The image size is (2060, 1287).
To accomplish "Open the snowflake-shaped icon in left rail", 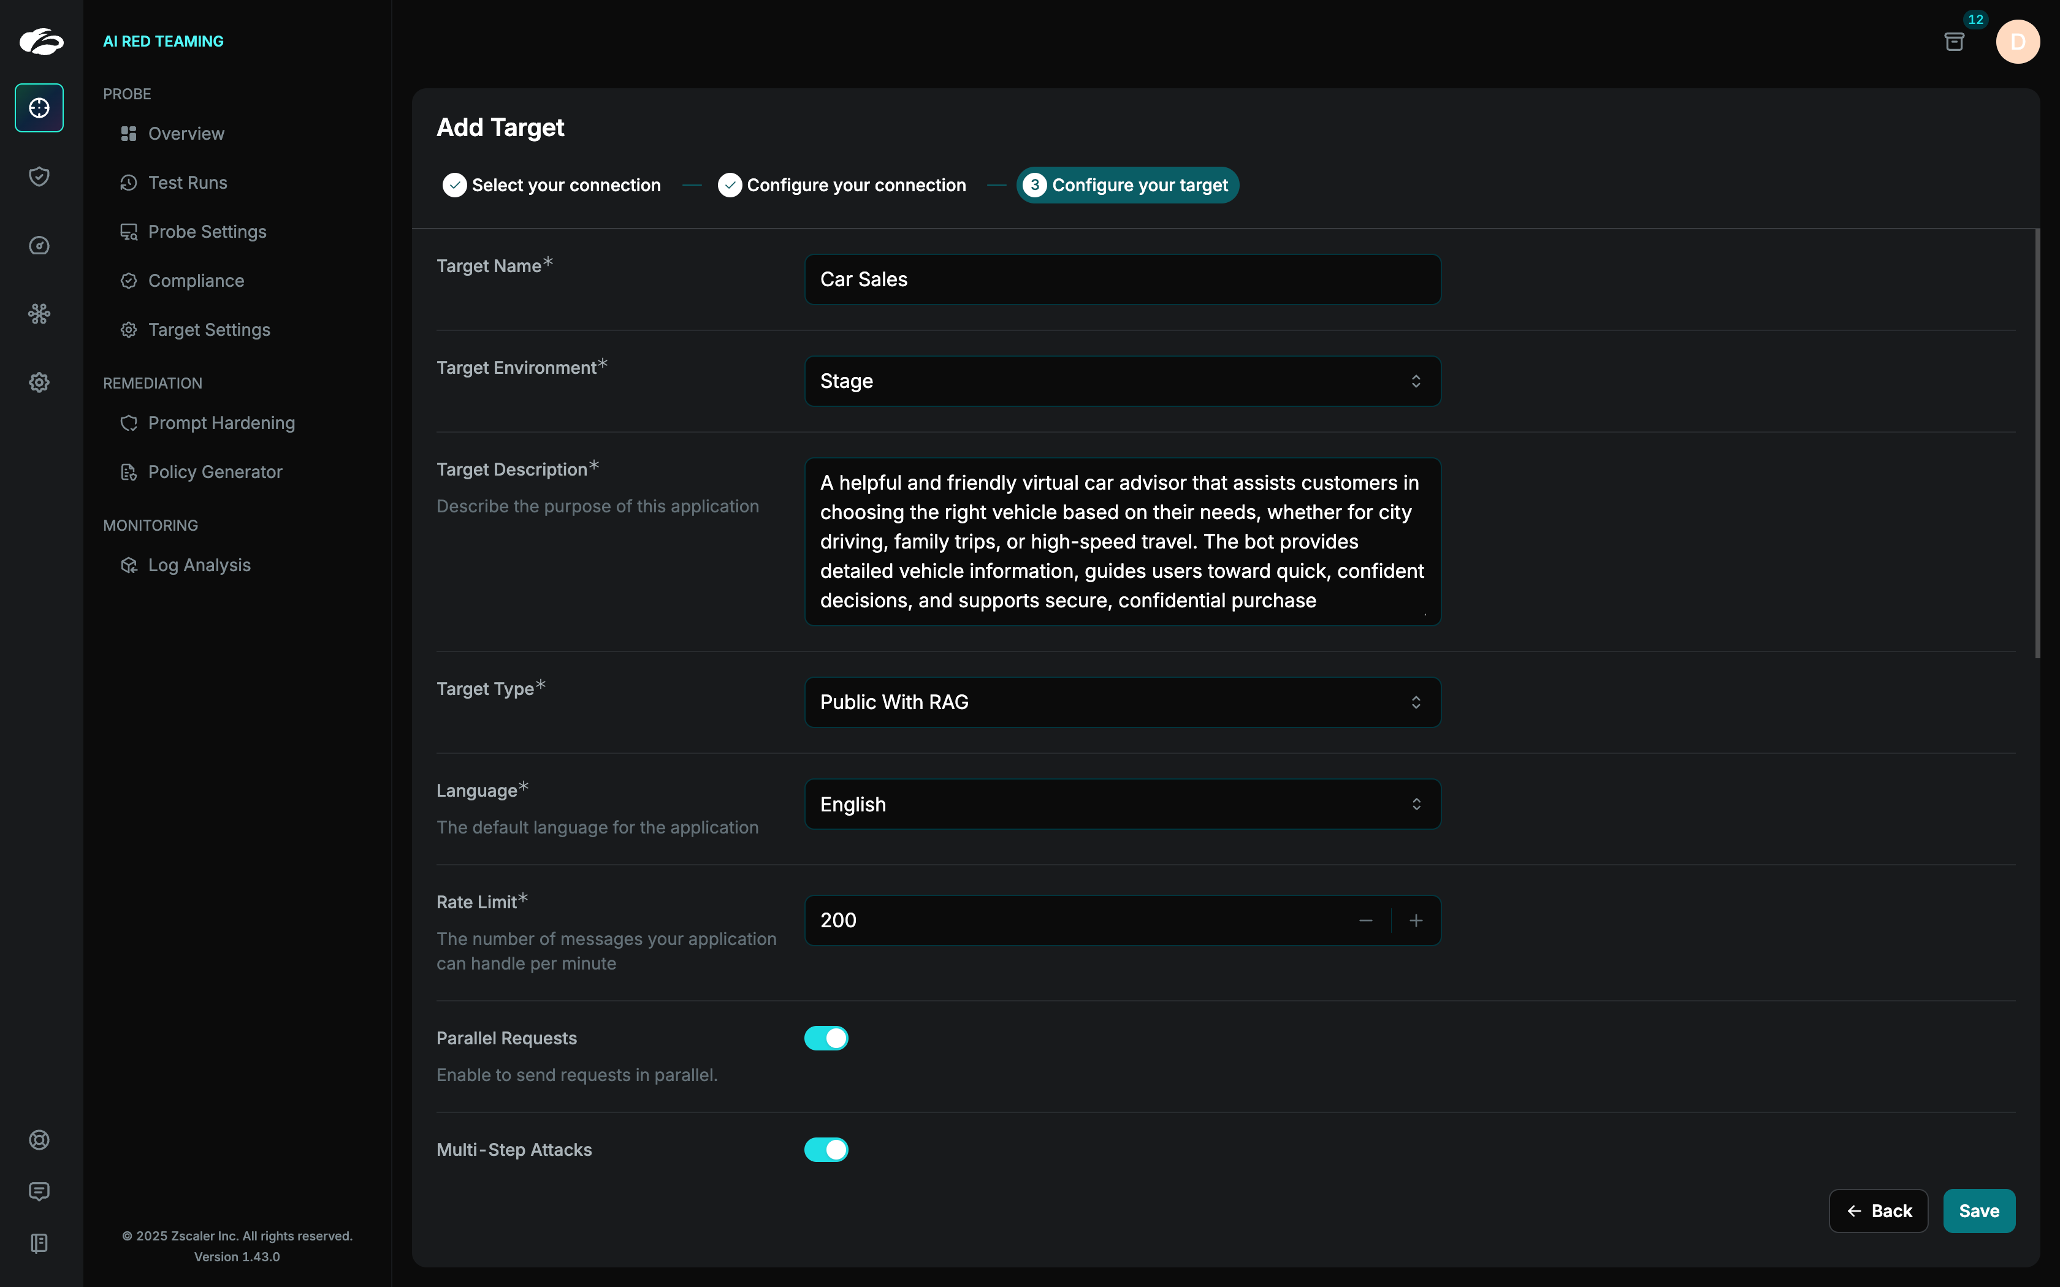I will 39,314.
